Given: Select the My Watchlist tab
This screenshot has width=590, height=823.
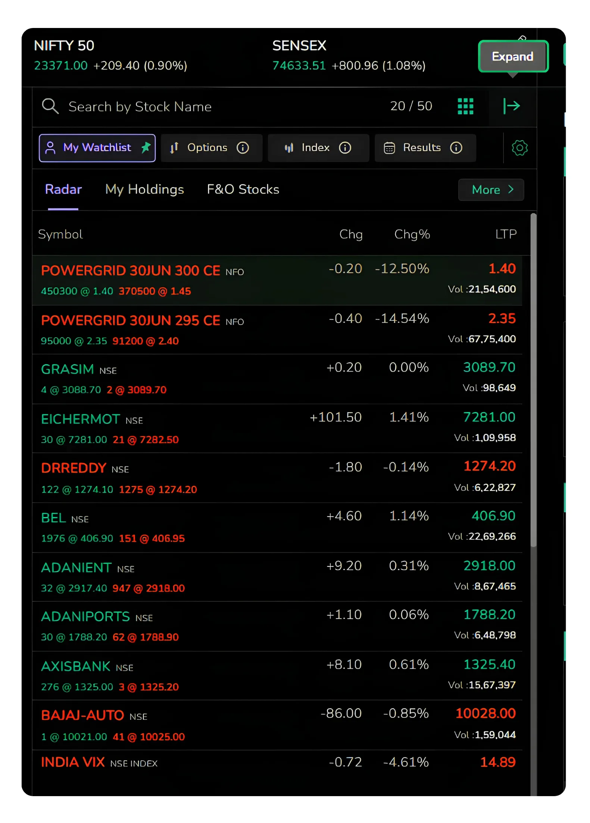Looking at the screenshot, I should [97, 148].
